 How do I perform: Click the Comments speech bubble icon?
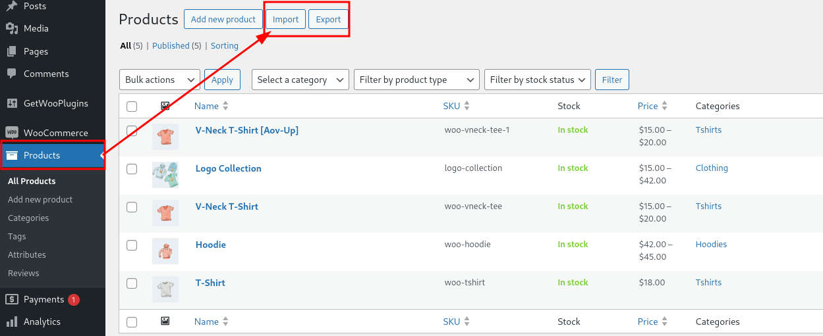pos(11,74)
